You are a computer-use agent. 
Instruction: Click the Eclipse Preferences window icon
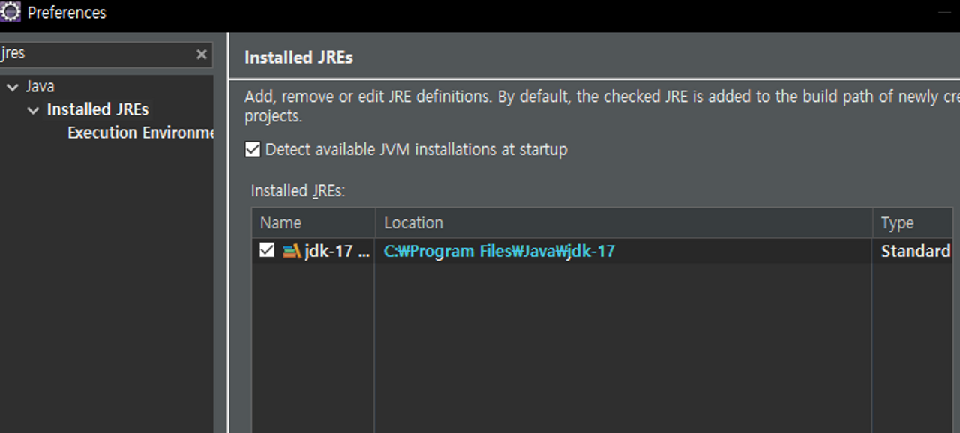pyautogui.click(x=10, y=12)
